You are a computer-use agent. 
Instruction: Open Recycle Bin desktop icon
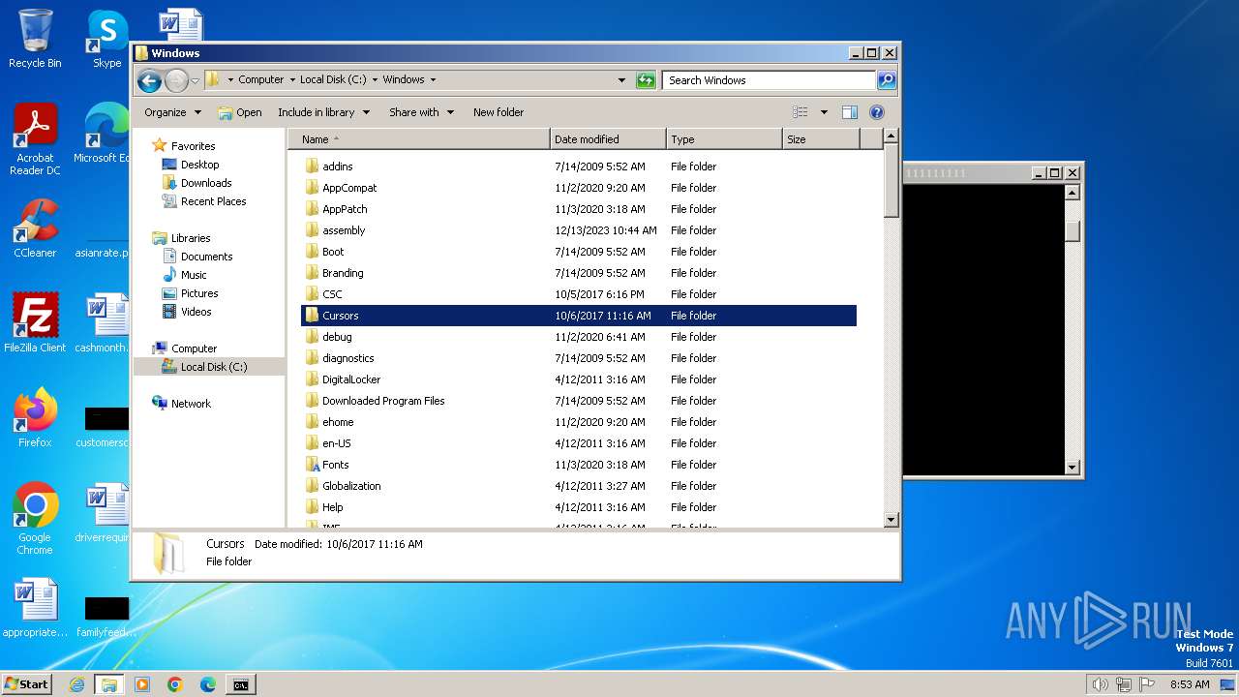[x=35, y=39]
